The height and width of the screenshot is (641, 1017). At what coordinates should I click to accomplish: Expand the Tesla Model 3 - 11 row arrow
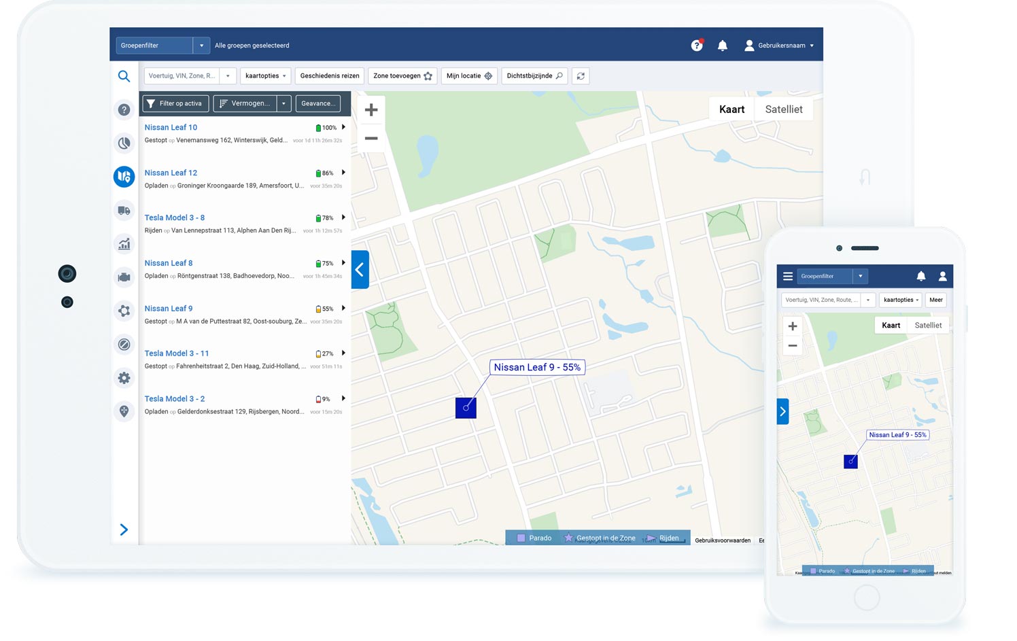(x=343, y=353)
